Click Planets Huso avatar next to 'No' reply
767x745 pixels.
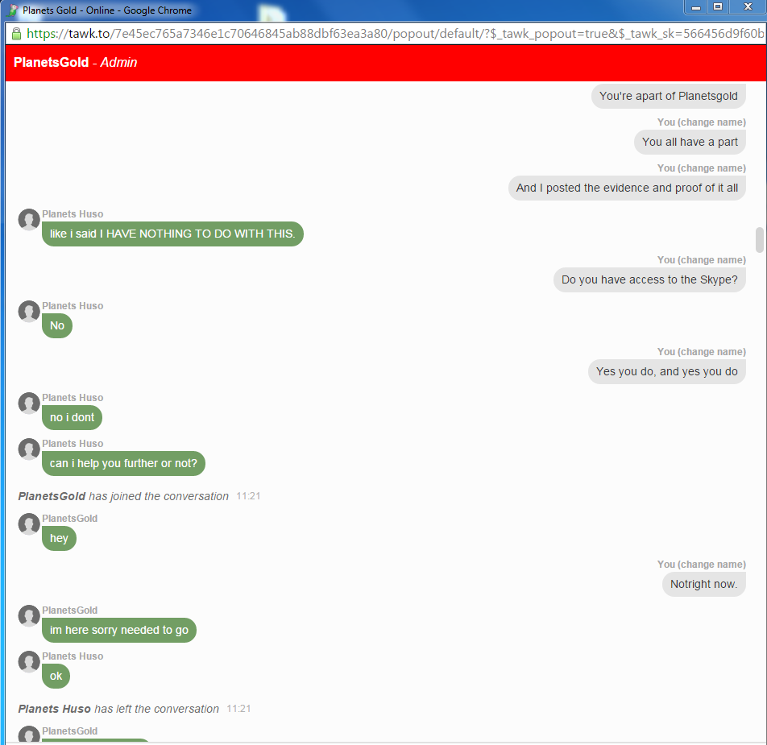[29, 312]
